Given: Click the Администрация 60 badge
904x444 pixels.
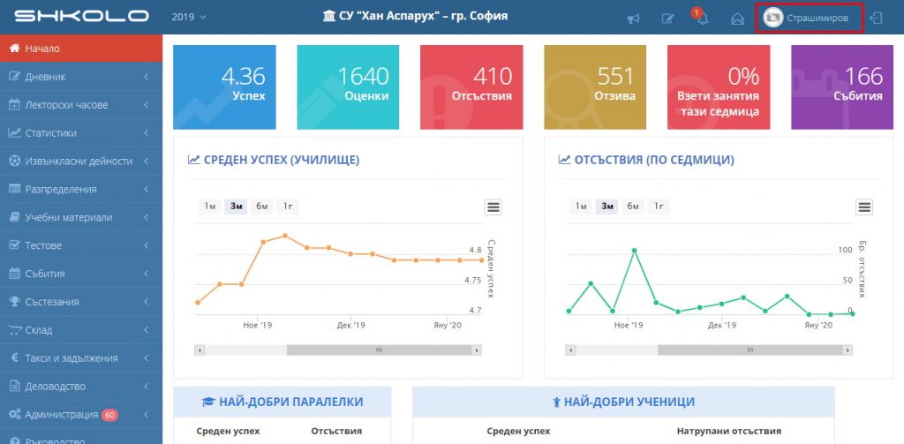Looking at the screenshot, I should pyautogui.click(x=109, y=415).
